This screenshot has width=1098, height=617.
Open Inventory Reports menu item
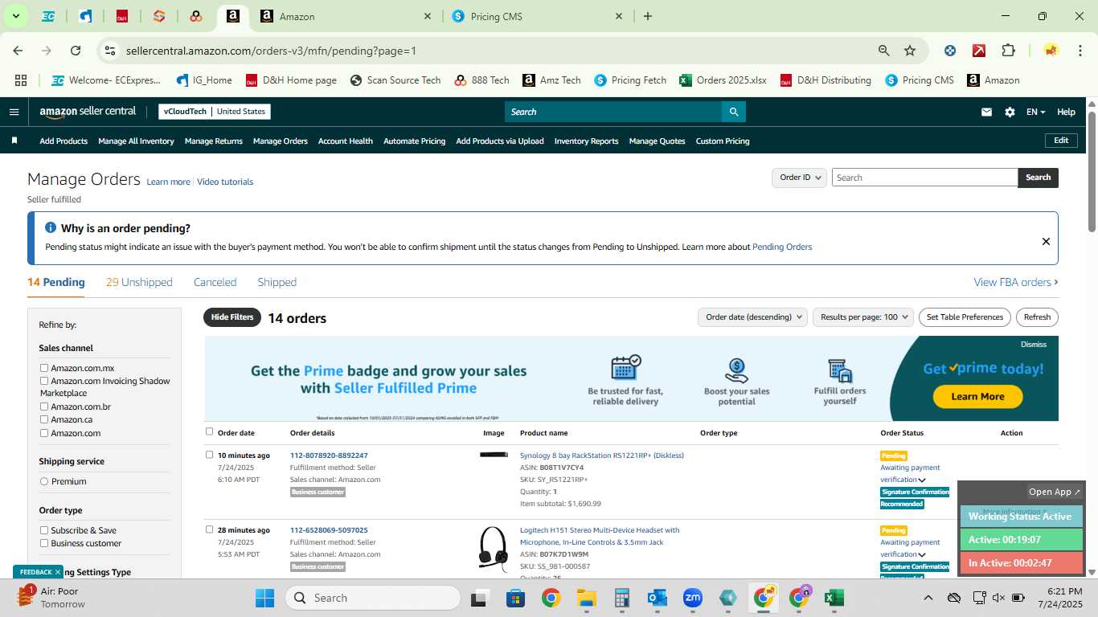coord(586,141)
